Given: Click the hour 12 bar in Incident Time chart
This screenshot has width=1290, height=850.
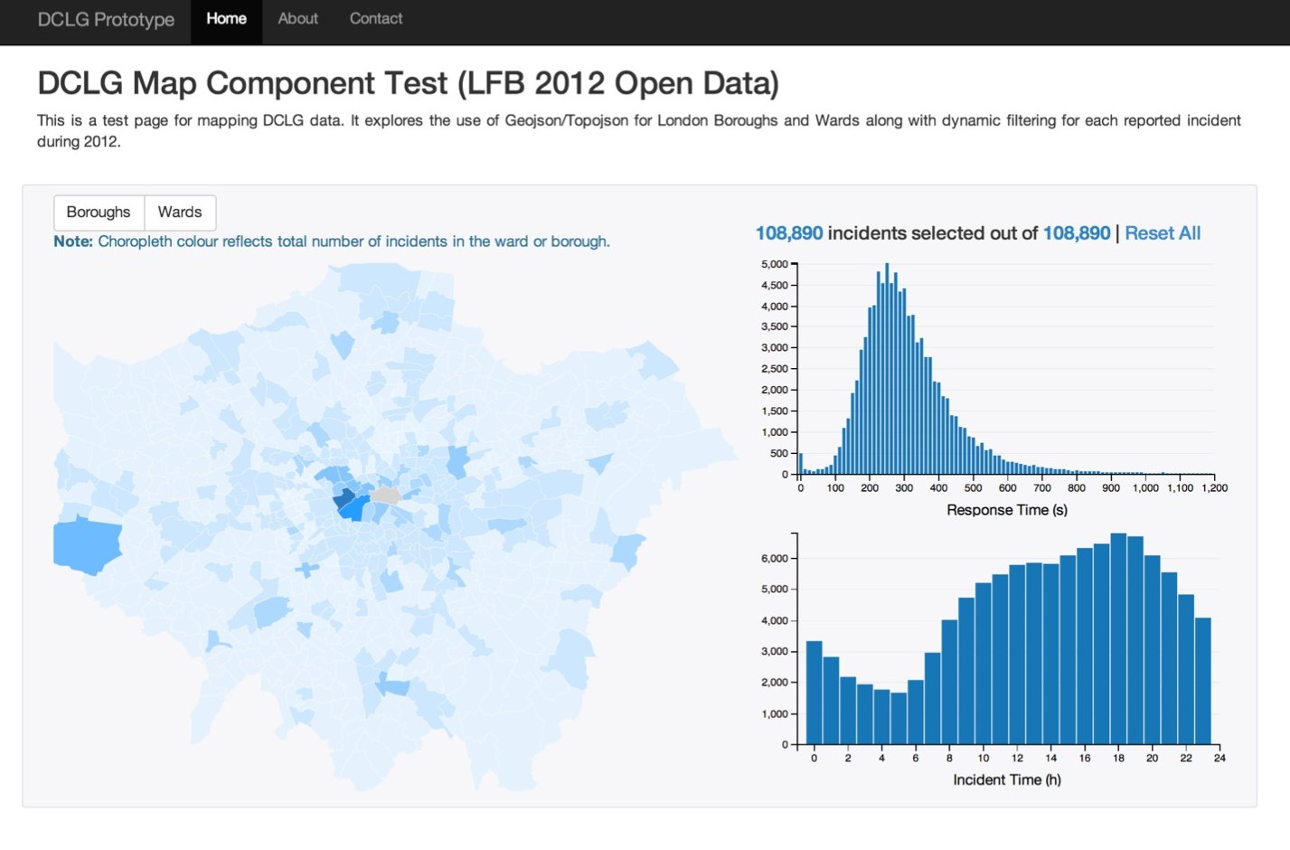Looking at the screenshot, I should (x=1017, y=655).
